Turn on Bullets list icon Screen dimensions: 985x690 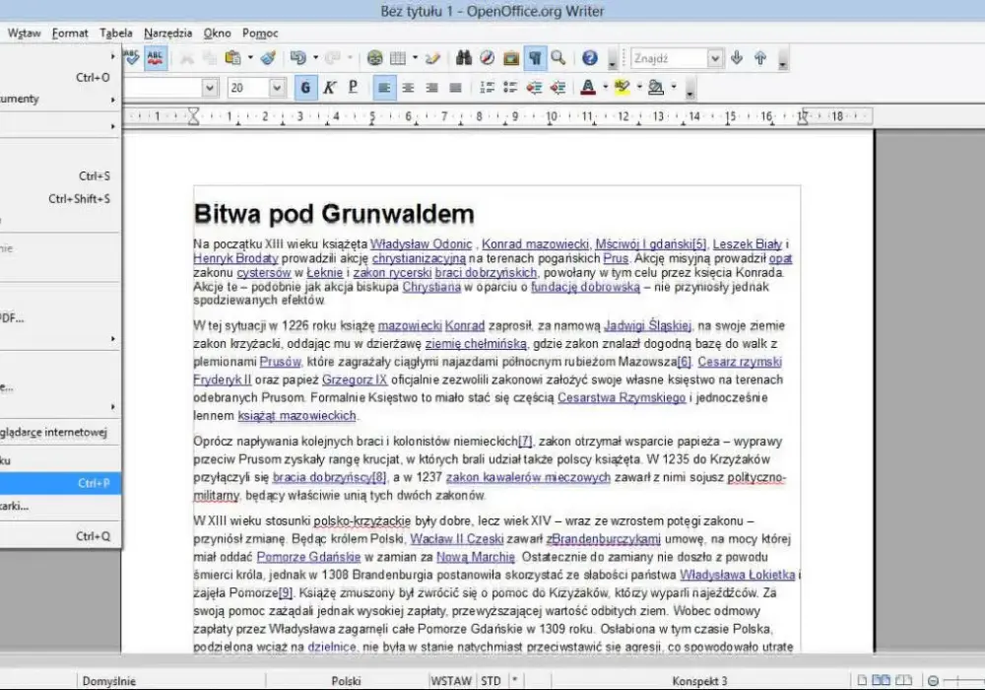click(x=510, y=88)
